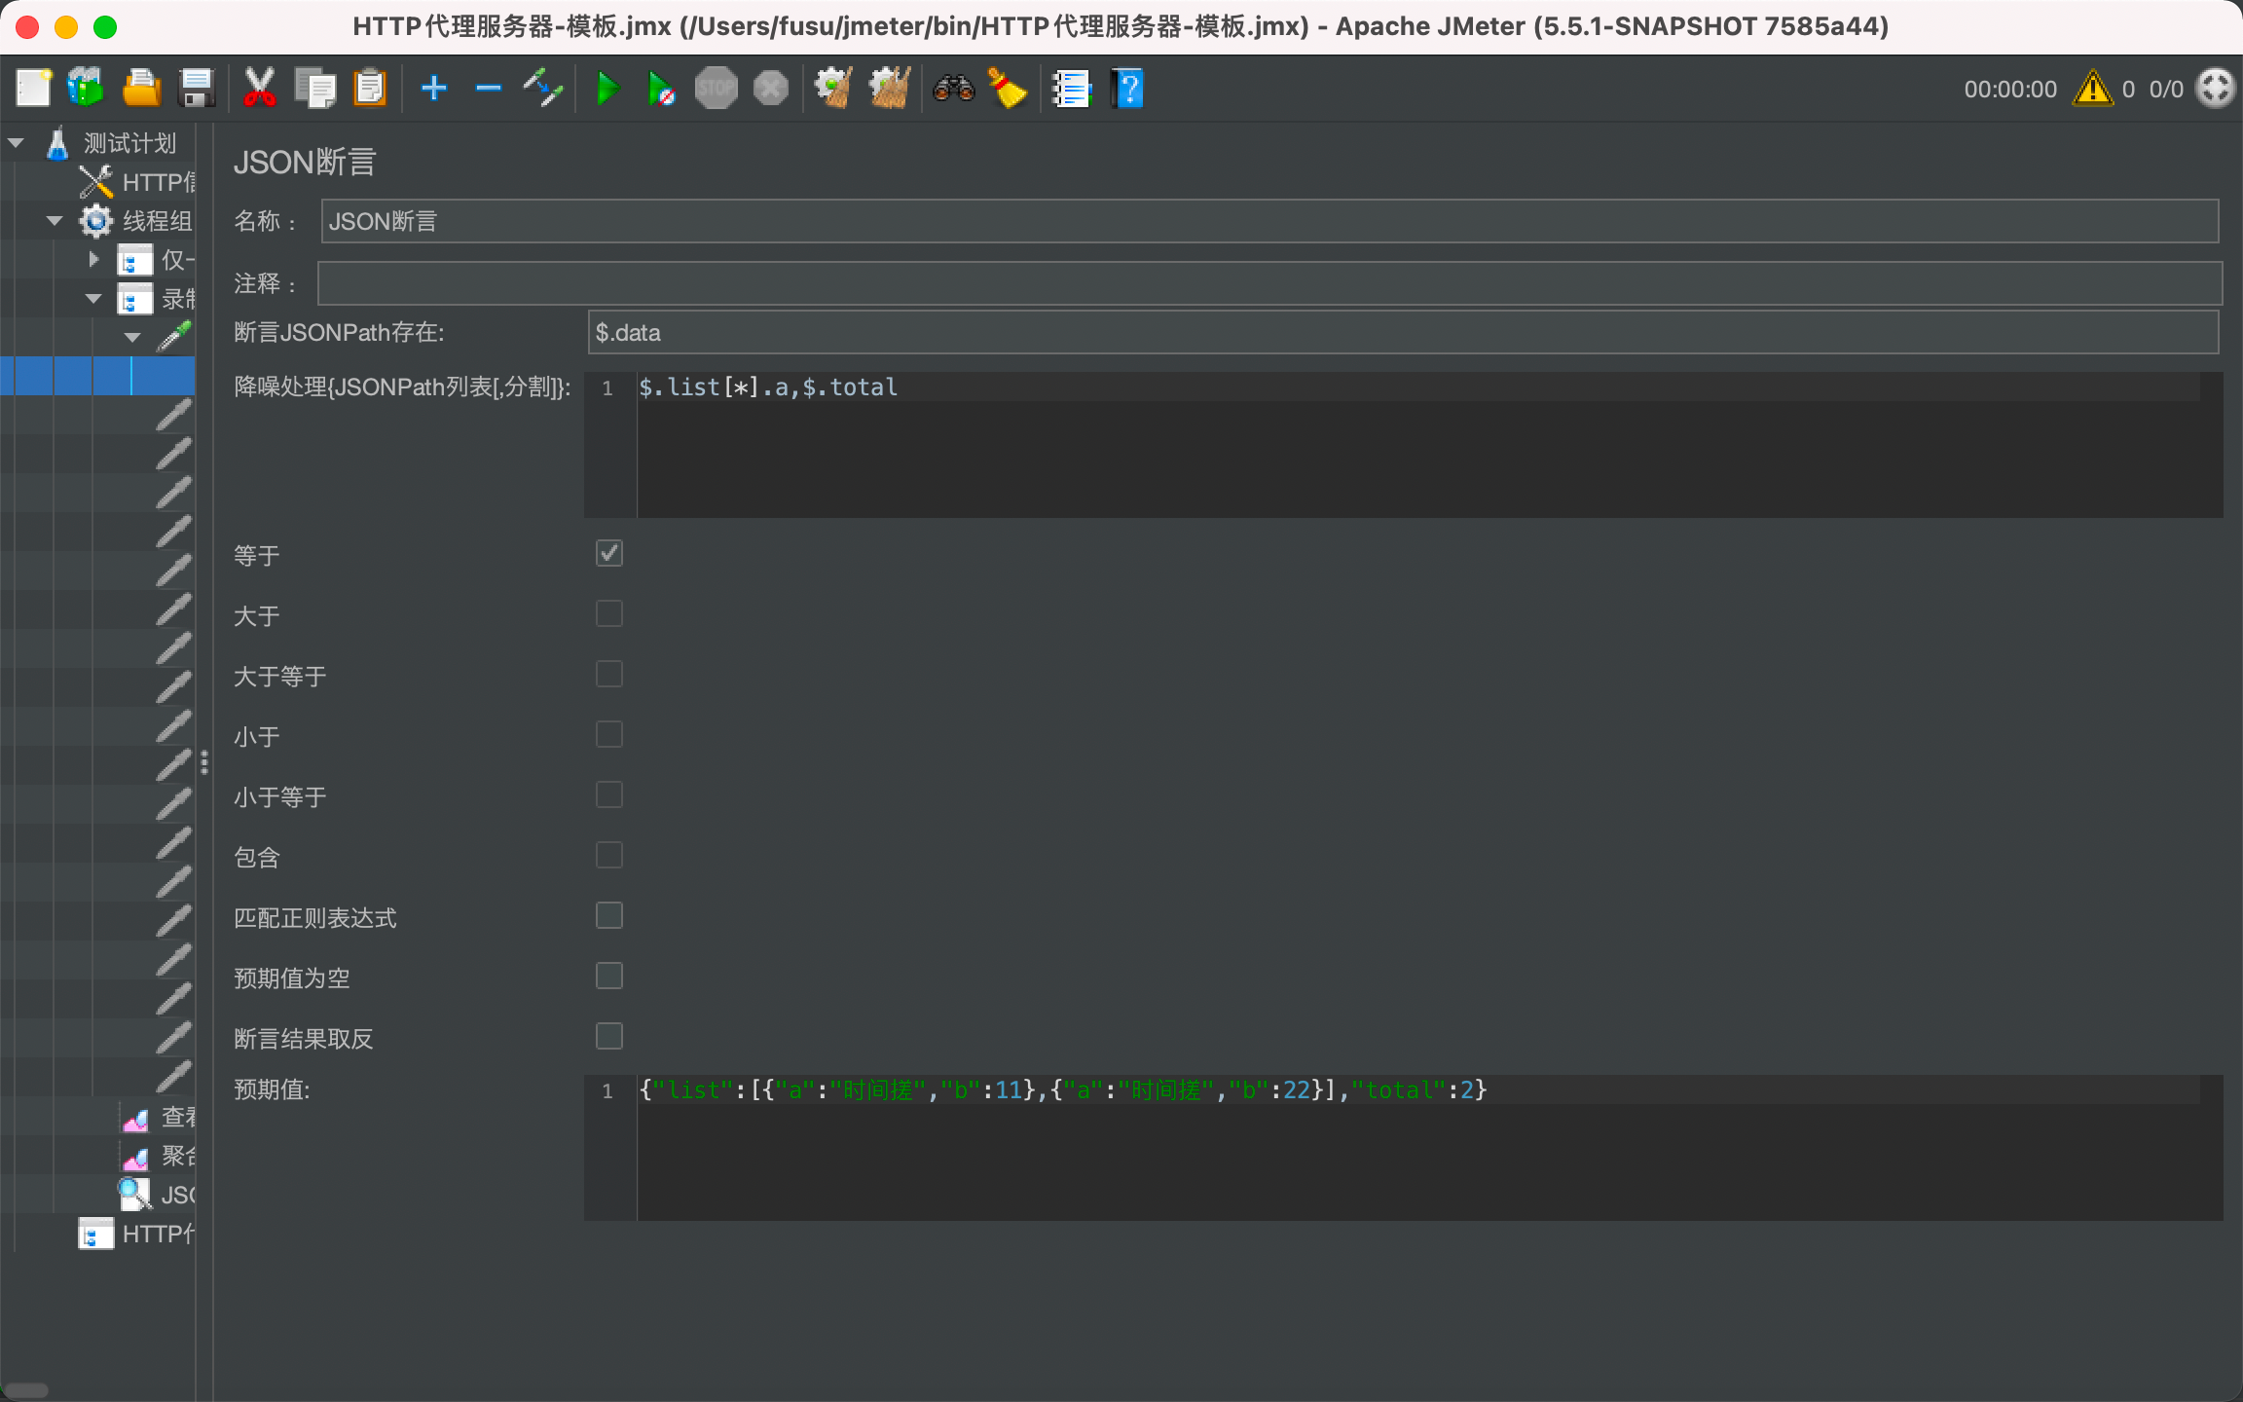Click the Start no pauses icon
The height and width of the screenshot is (1402, 2243).
tap(662, 89)
